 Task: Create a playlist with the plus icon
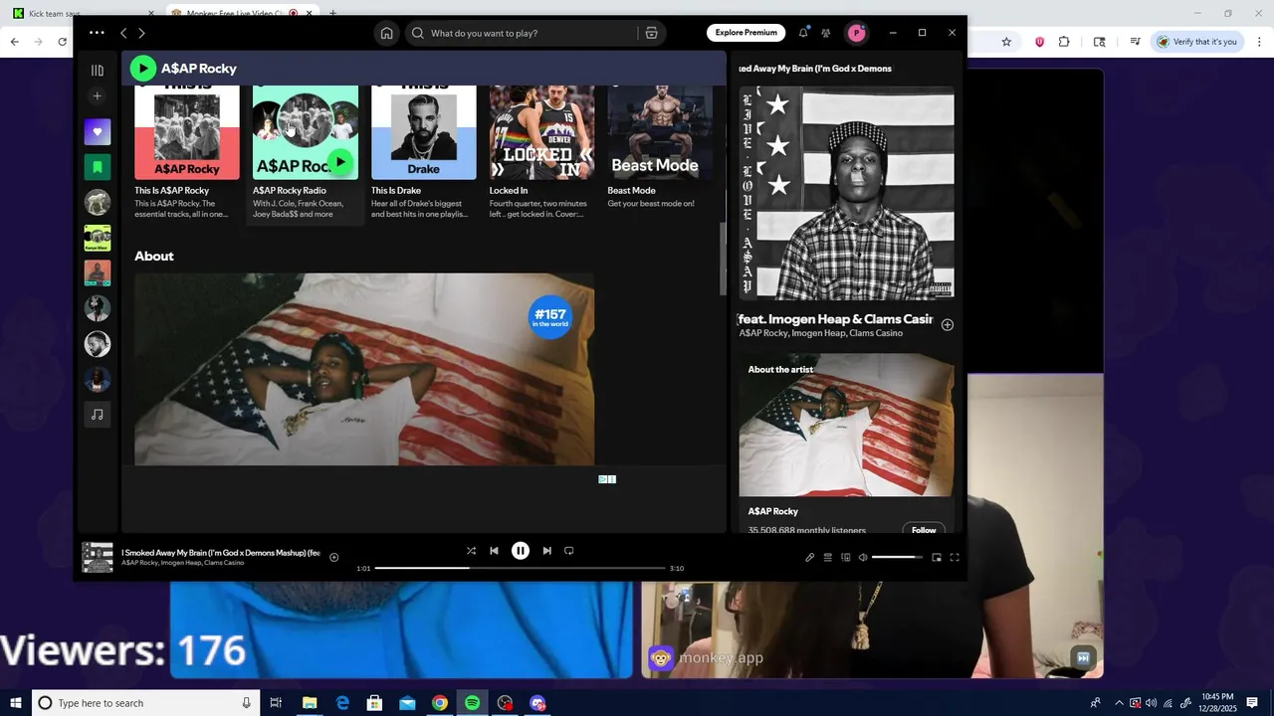click(97, 96)
